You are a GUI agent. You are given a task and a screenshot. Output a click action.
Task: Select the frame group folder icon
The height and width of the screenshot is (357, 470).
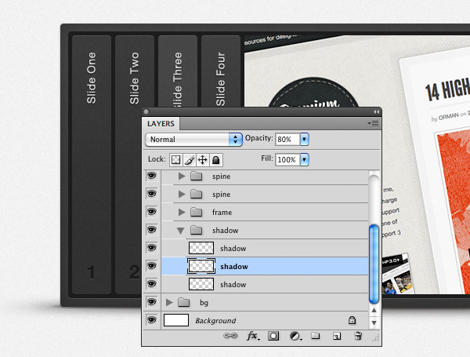coord(197,213)
